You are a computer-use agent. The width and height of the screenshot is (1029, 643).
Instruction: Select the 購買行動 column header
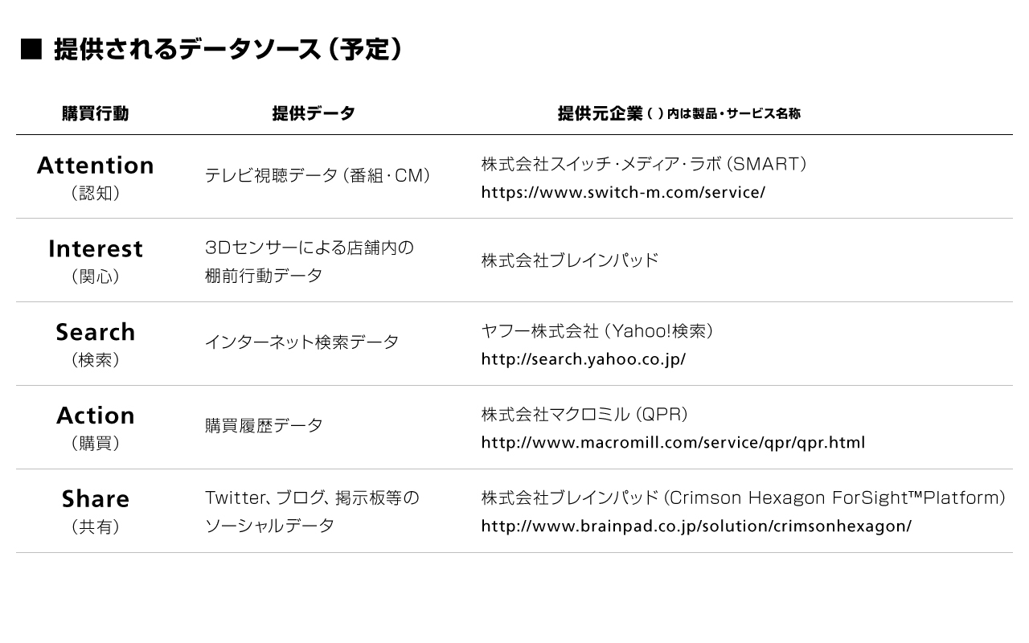click(95, 113)
